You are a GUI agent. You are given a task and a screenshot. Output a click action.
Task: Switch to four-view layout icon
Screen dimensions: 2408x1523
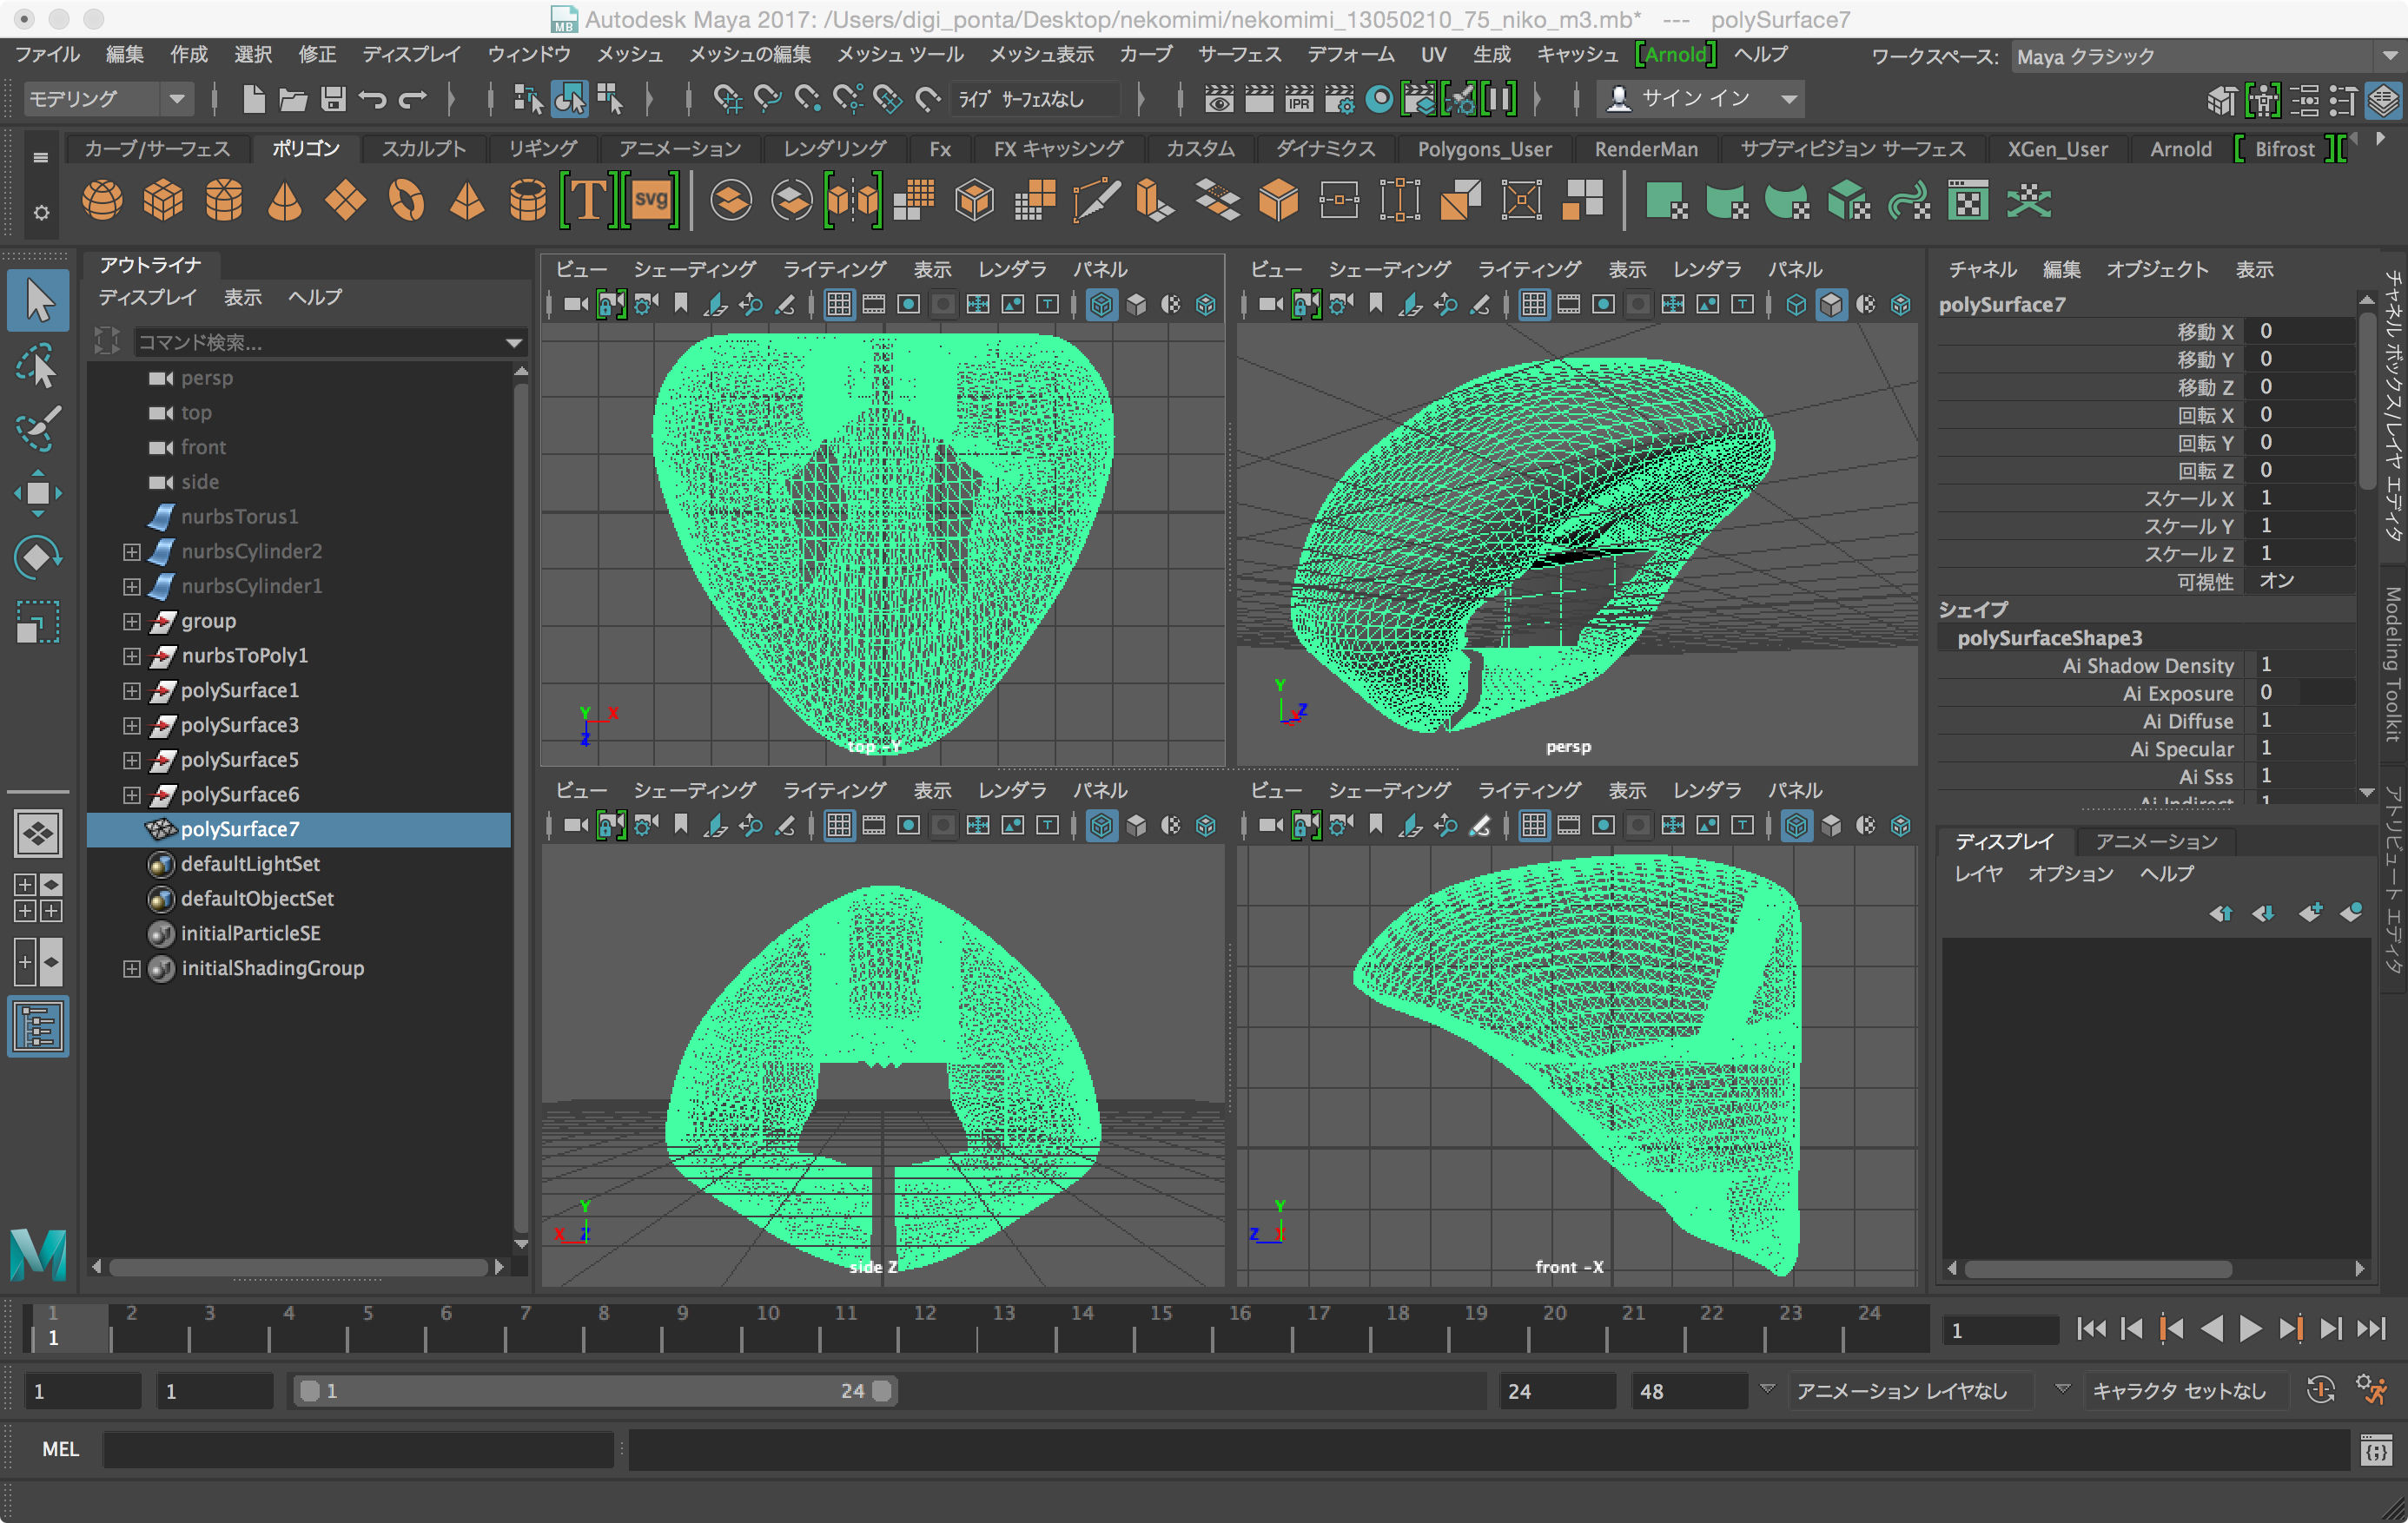[38, 898]
